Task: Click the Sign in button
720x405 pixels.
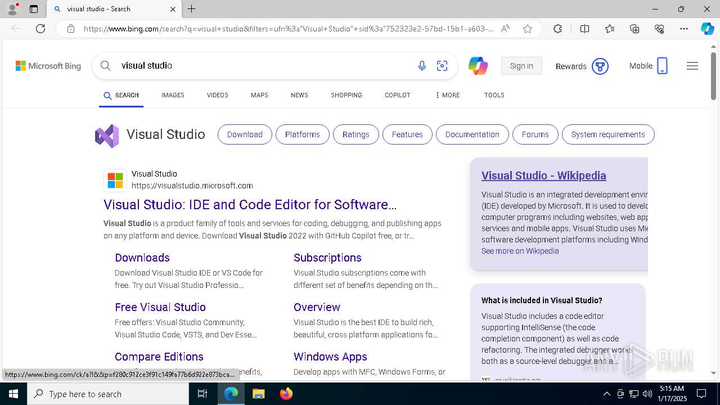Action: pos(521,66)
